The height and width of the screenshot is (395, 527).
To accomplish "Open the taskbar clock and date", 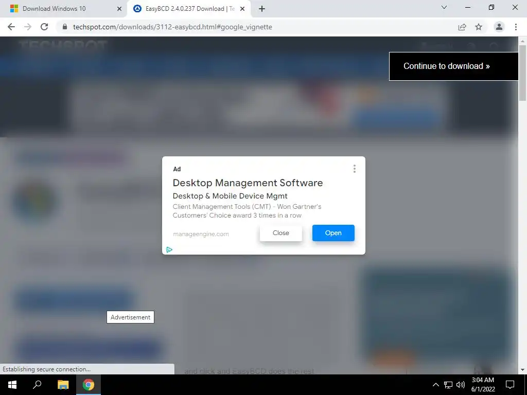I will [483, 385].
